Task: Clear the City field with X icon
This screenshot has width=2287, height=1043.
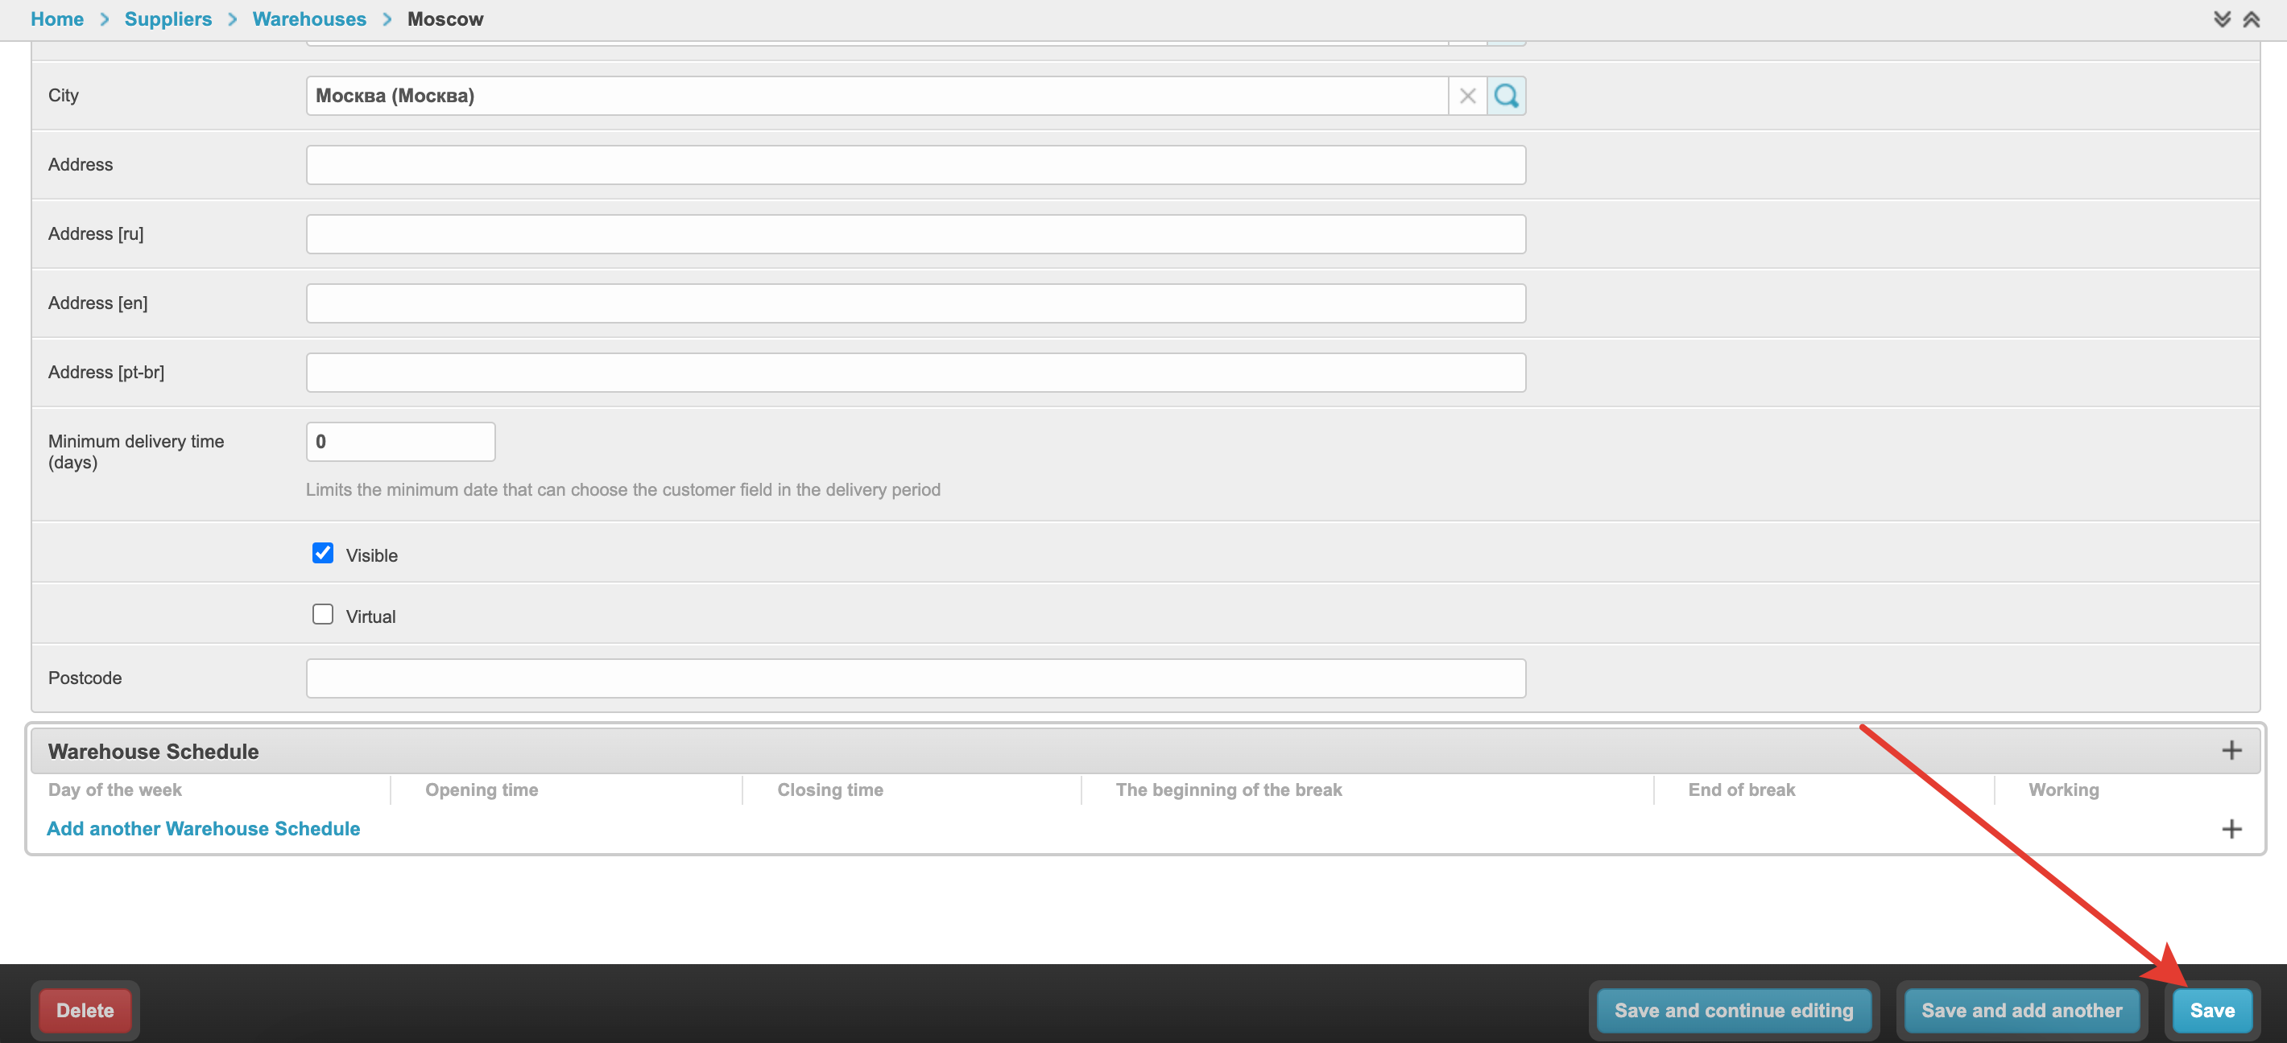Action: 1467,96
